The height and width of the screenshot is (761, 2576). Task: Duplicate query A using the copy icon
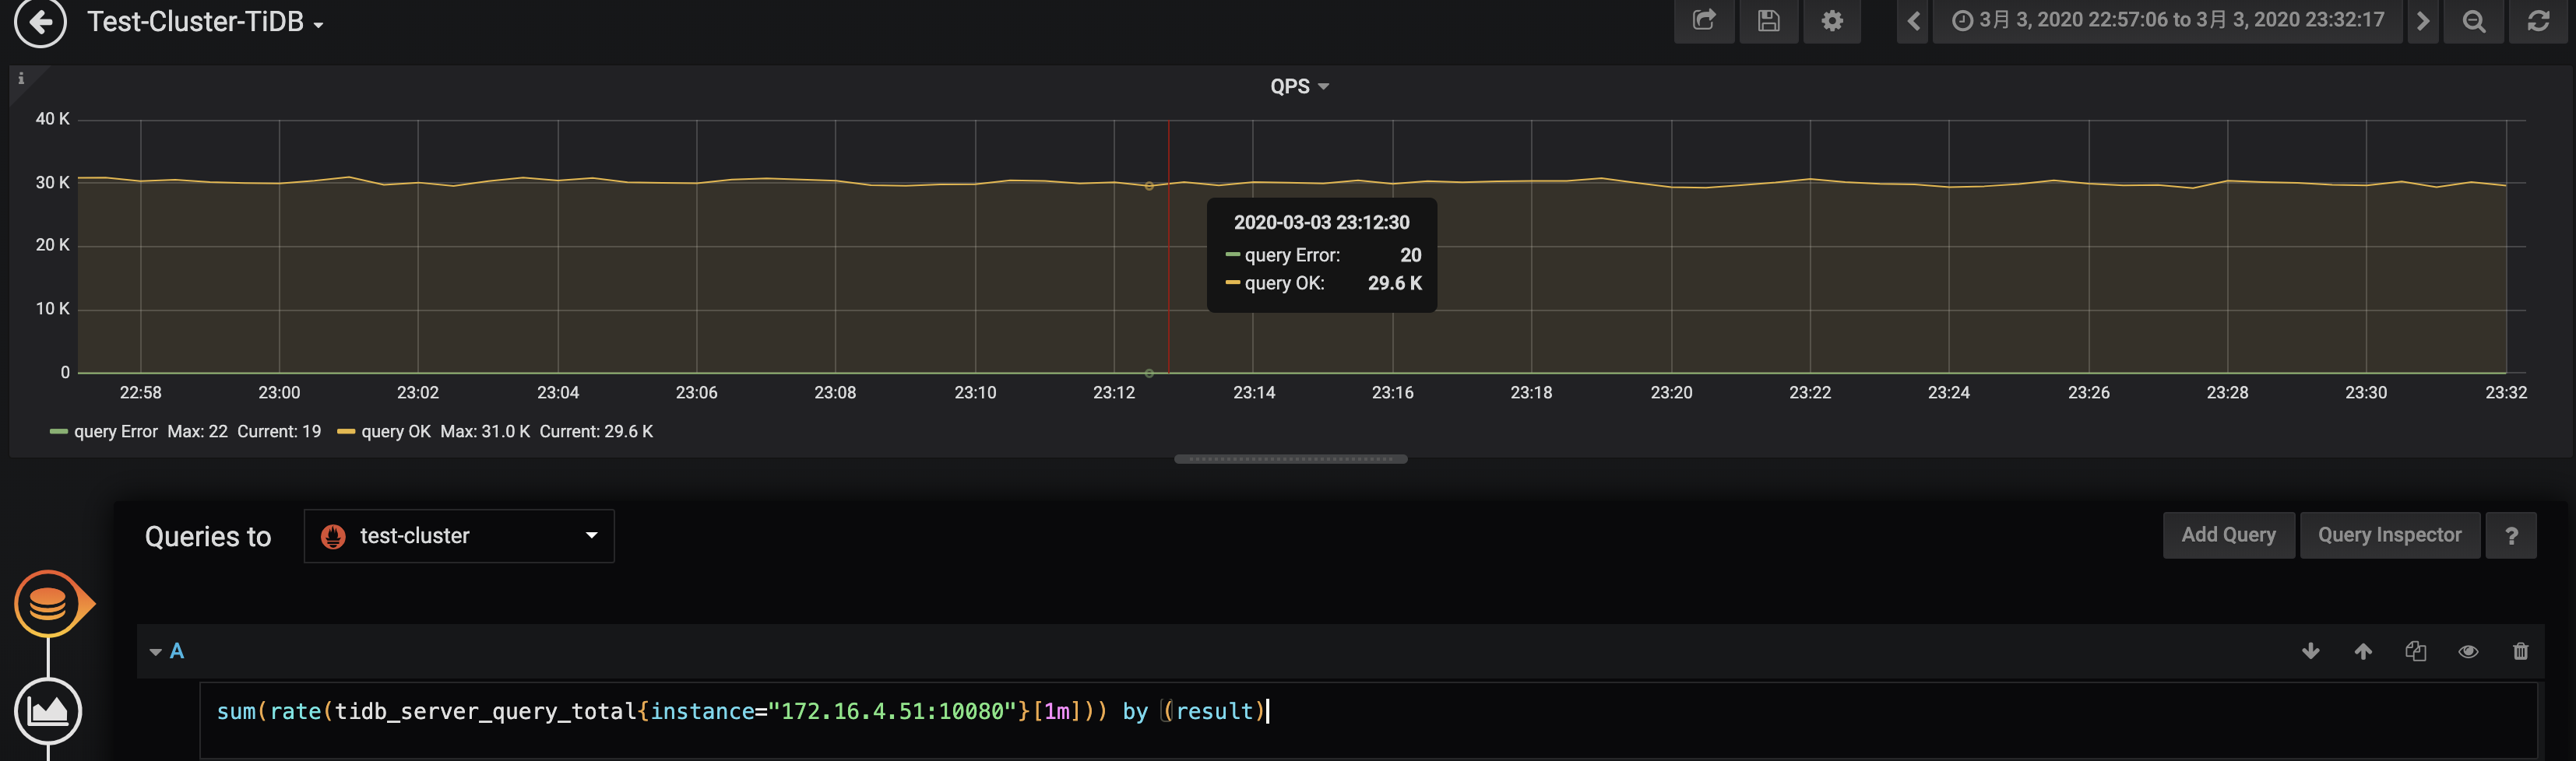(2415, 651)
